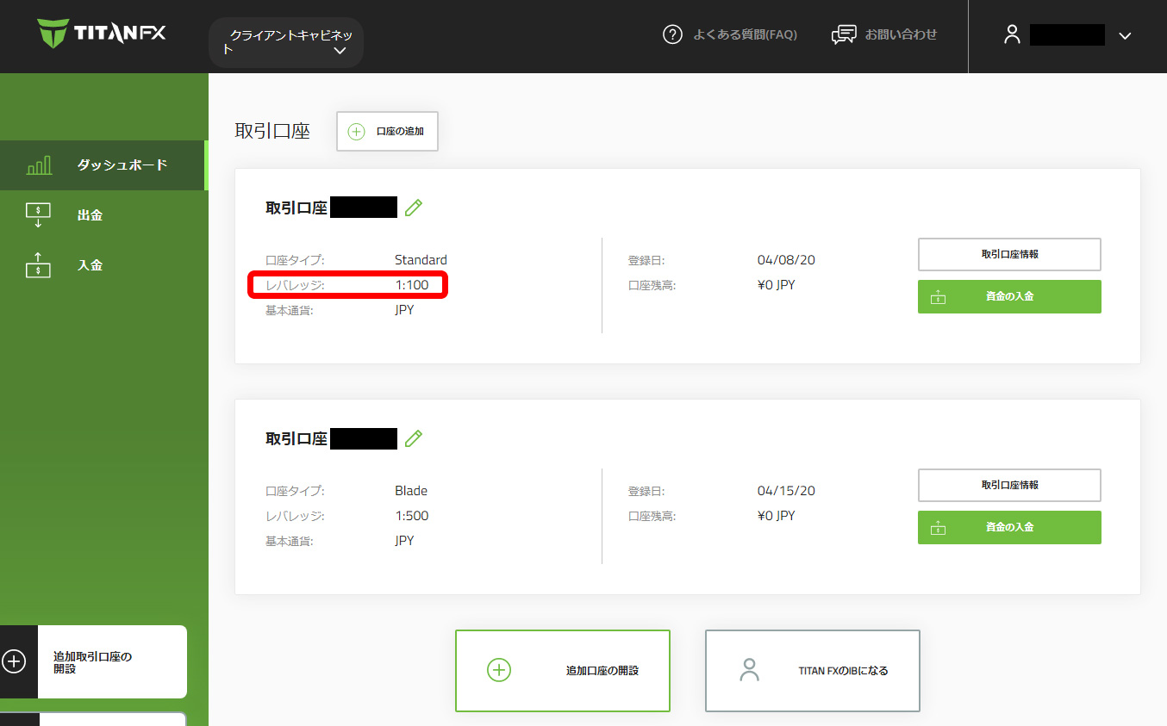
Task: Click the 入金 deposit icon in sidebar
Action: [38, 265]
